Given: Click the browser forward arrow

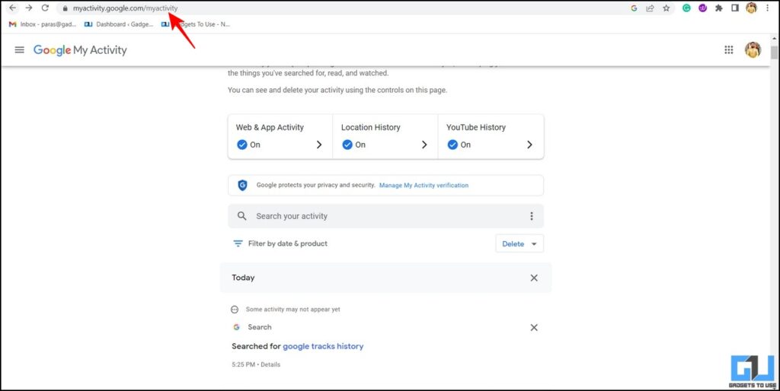Looking at the screenshot, I should click(x=29, y=8).
